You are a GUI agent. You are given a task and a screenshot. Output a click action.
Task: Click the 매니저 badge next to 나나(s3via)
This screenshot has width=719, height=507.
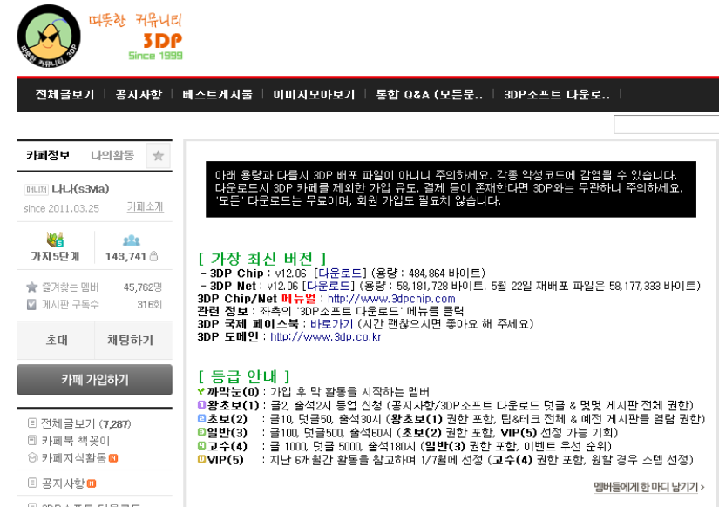(37, 189)
